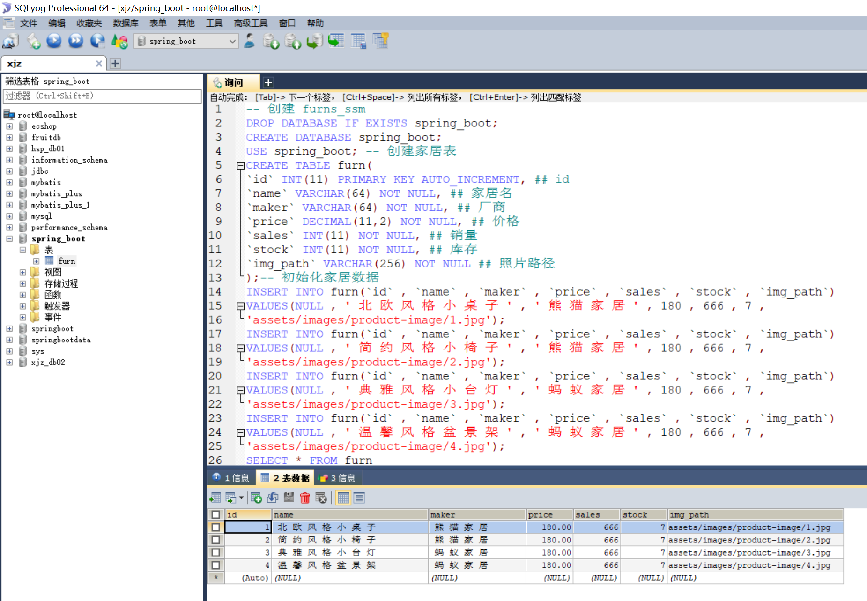
Task: Click the img_path column header
Action: (755, 514)
